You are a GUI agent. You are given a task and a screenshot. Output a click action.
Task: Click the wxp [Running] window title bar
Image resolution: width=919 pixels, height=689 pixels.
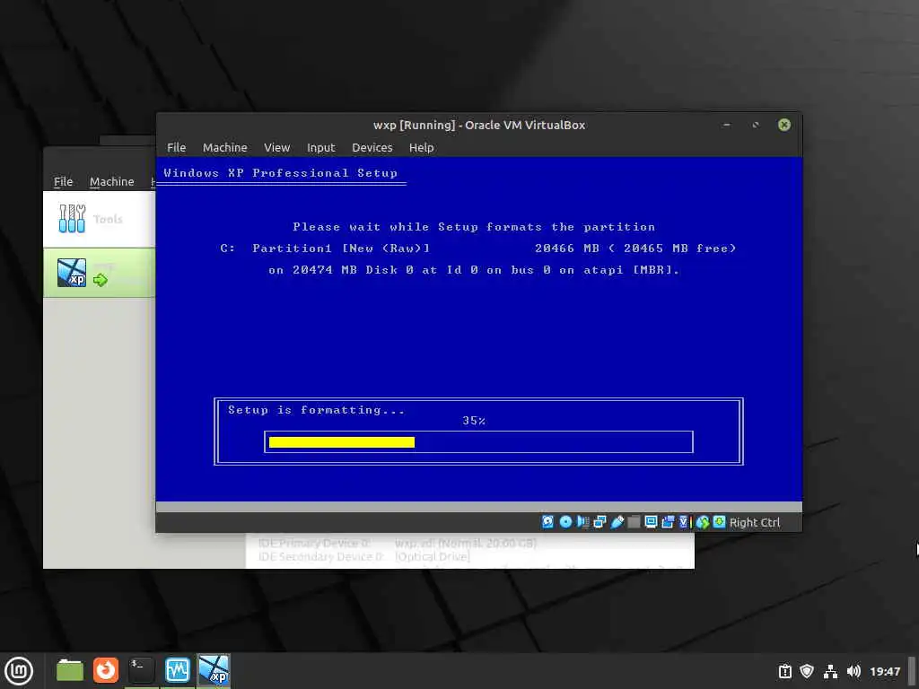pos(479,125)
